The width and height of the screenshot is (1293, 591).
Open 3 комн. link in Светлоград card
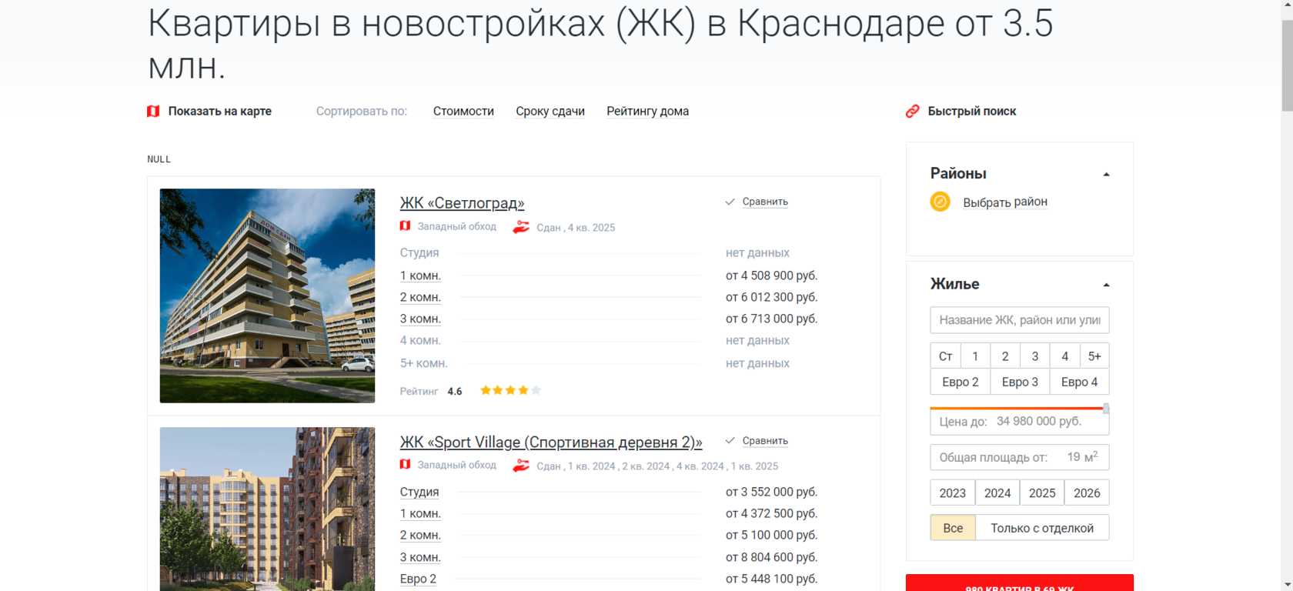(x=420, y=319)
